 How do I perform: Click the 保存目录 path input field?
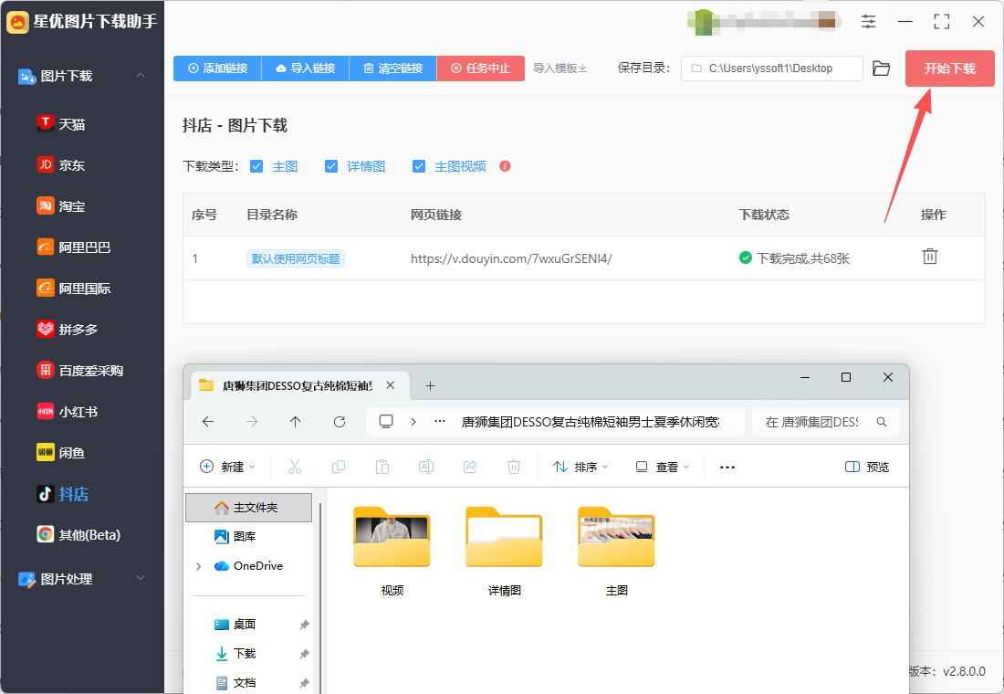click(x=771, y=68)
